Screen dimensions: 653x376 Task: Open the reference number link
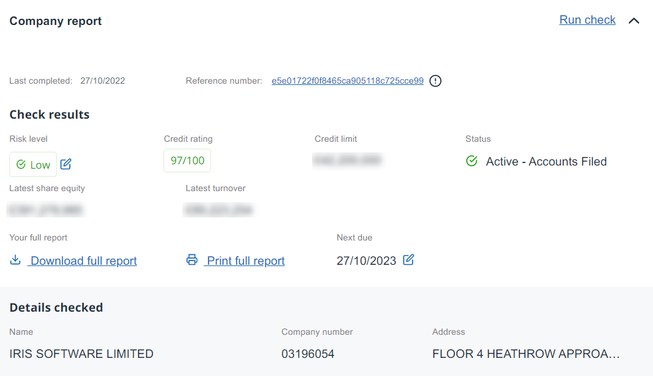347,81
